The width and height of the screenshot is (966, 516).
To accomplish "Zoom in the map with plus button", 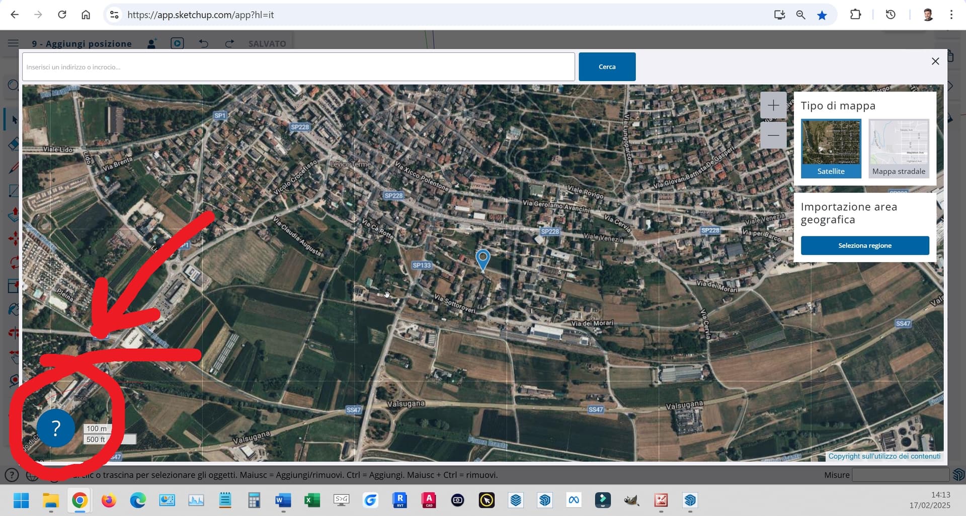I will (773, 105).
